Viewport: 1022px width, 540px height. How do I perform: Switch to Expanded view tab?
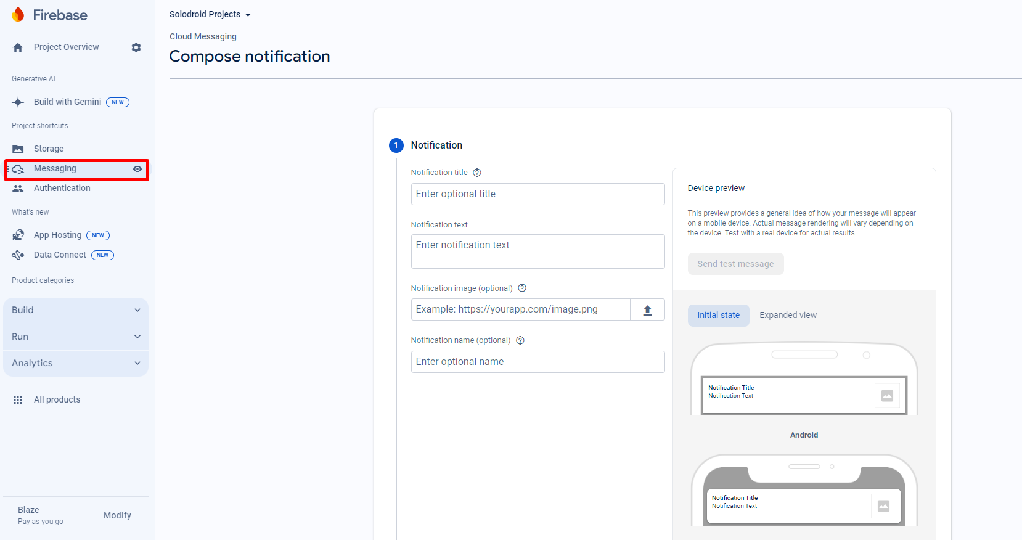coord(788,316)
